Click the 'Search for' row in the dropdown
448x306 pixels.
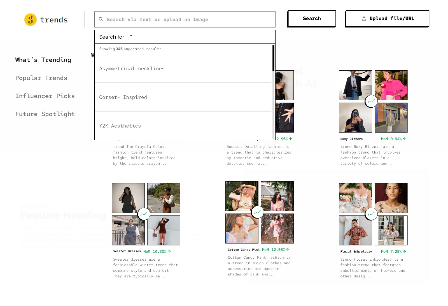pyautogui.click(x=185, y=37)
